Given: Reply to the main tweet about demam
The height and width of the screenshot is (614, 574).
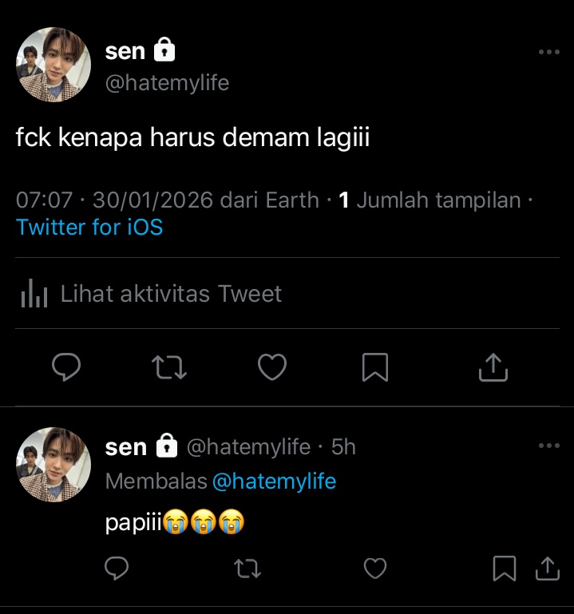Looking at the screenshot, I should point(66,367).
